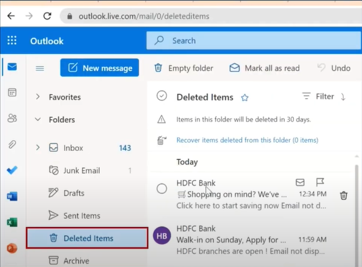Open the Walk-in on Sunday email
The height and width of the screenshot is (267, 362).
pos(251,240)
